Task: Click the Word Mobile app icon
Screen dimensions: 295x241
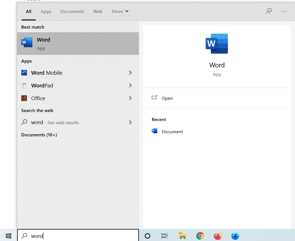Action: (x=24, y=73)
